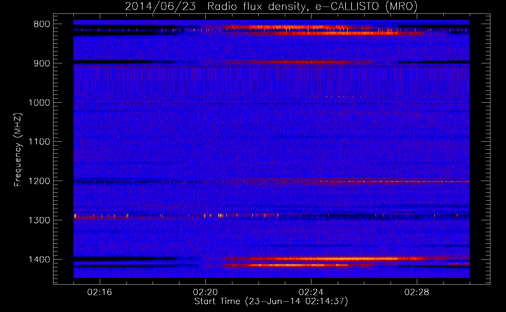Click the 02:24 time axis label
The height and width of the screenshot is (312, 506).
311,292
